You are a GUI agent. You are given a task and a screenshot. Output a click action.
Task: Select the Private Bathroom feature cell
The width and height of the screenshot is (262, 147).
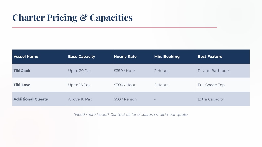tap(223, 71)
